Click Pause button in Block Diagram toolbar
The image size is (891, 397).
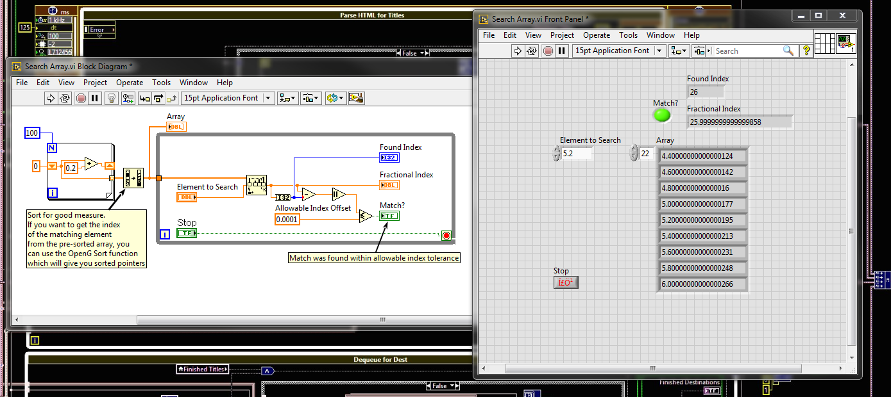coord(95,98)
